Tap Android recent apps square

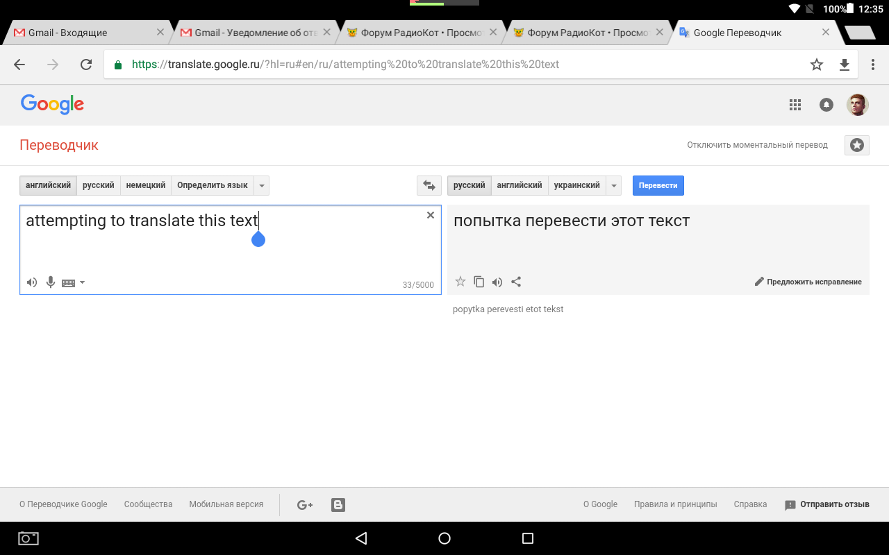tap(528, 538)
